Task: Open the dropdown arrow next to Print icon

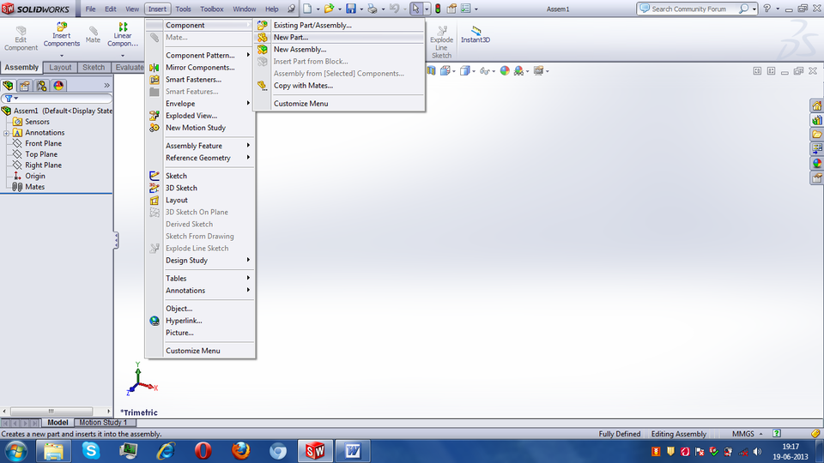Action: coord(383,9)
